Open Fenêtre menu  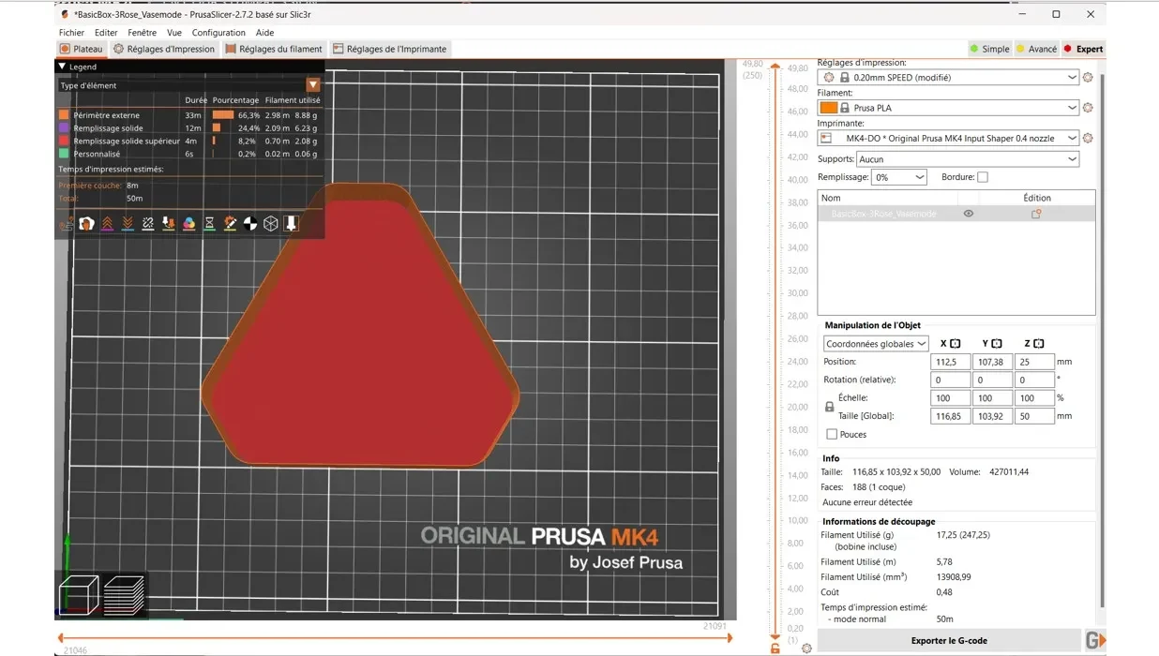[x=142, y=33]
